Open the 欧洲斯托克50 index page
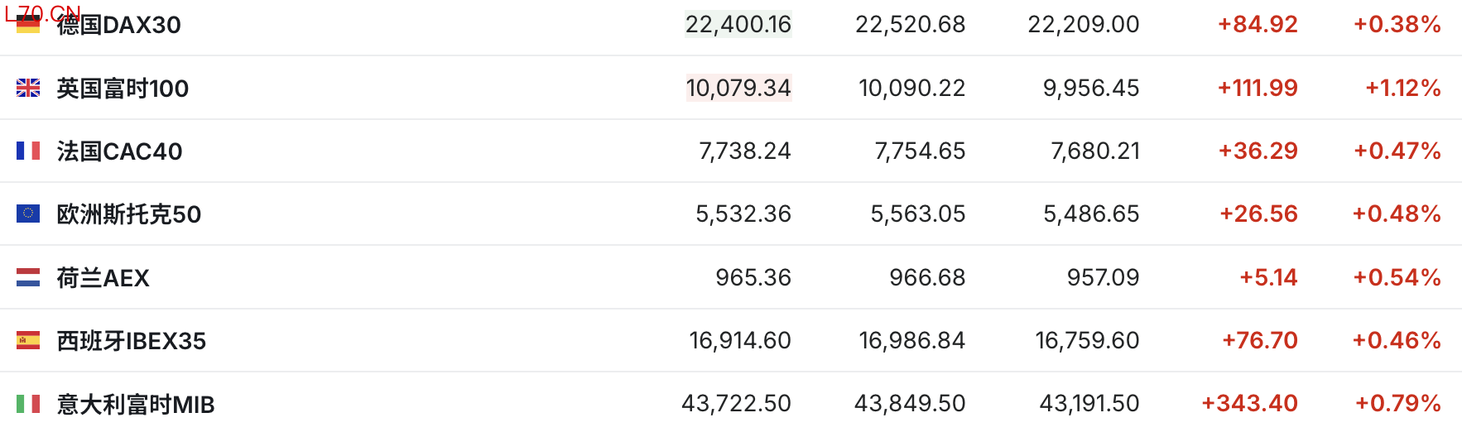 coord(128,214)
